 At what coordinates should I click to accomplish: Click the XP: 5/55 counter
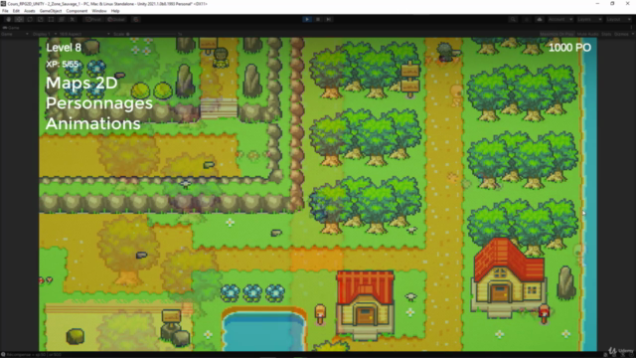(62, 64)
